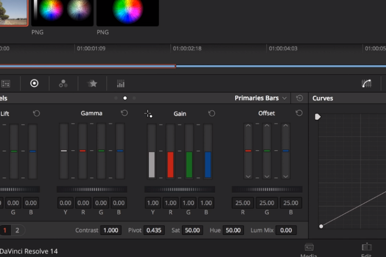The height and width of the screenshot is (257, 386).
Task: Click the Gain green bar slider
Action: (189, 151)
